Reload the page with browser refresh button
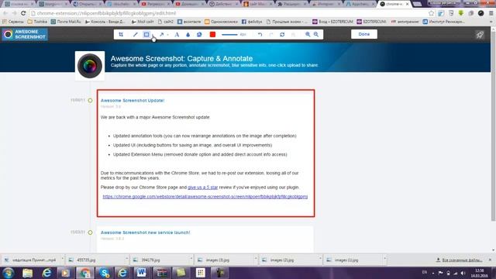 (x=23, y=13)
